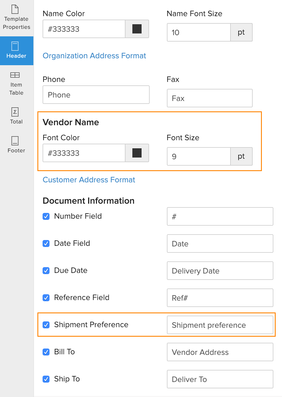The width and height of the screenshot is (282, 397).
Task: Open the Organization Address Format link
Action: coord(94,56)
